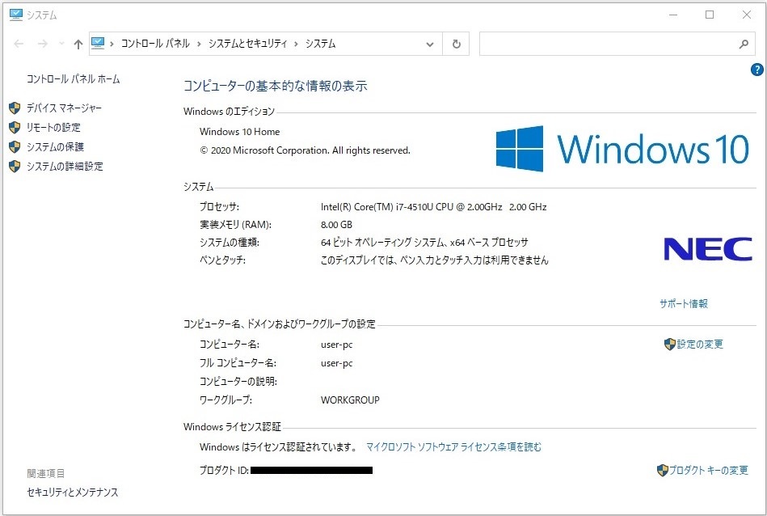This screenshot has width=767, height=516.
Task: Refresh the page with reload button
Action: (457, 44)
